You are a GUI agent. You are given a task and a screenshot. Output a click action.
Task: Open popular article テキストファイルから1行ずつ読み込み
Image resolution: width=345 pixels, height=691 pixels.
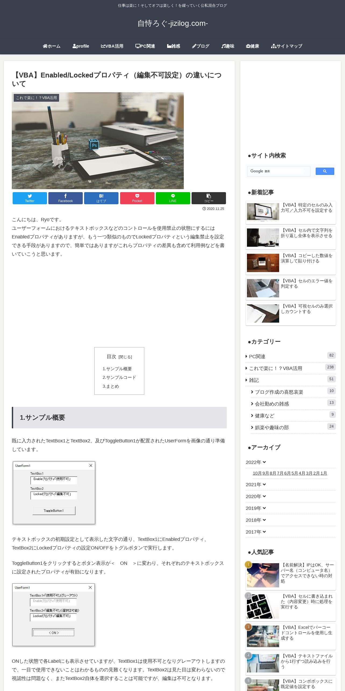click(x=291, y=664)
